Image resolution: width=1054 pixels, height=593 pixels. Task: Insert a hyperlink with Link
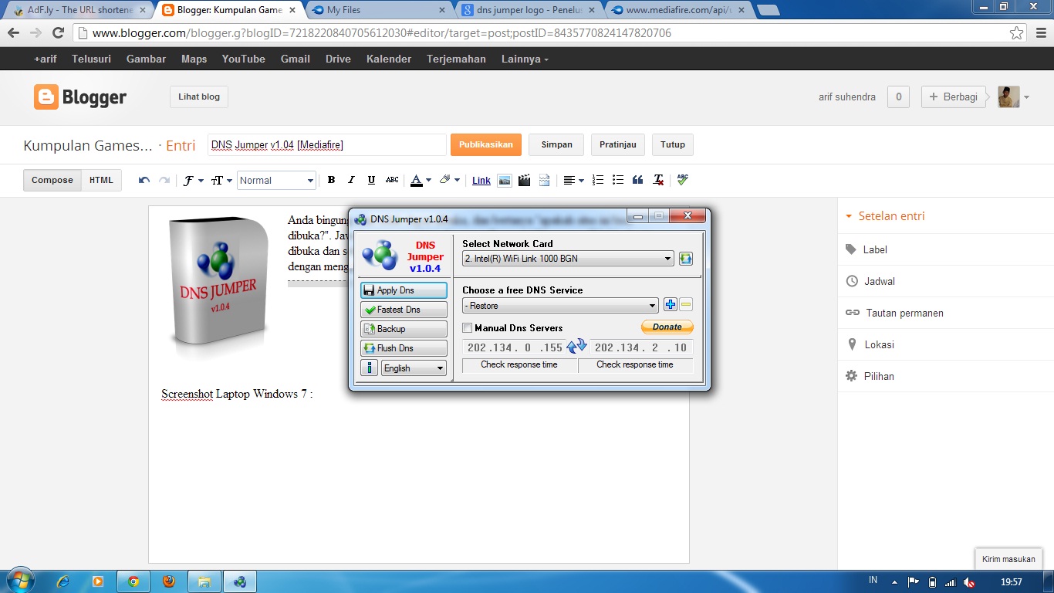click(481, 180)
